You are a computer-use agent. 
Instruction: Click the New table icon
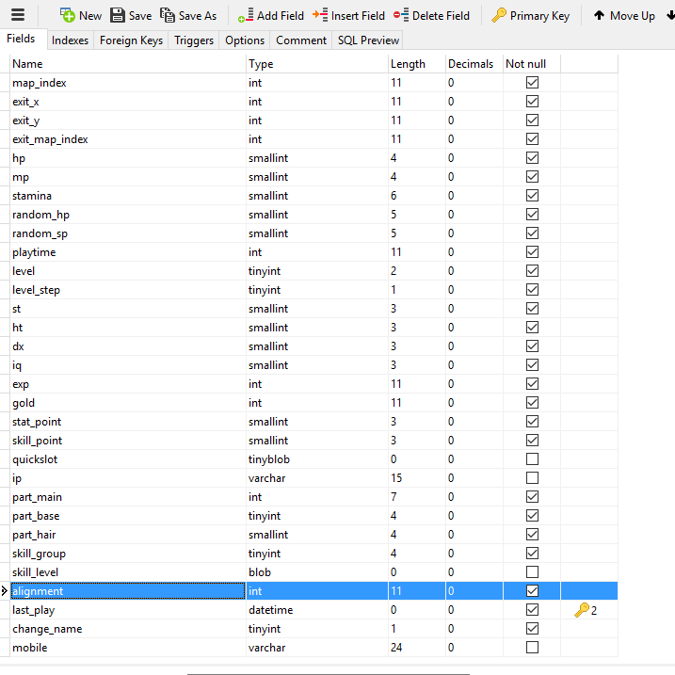(68, 15)
